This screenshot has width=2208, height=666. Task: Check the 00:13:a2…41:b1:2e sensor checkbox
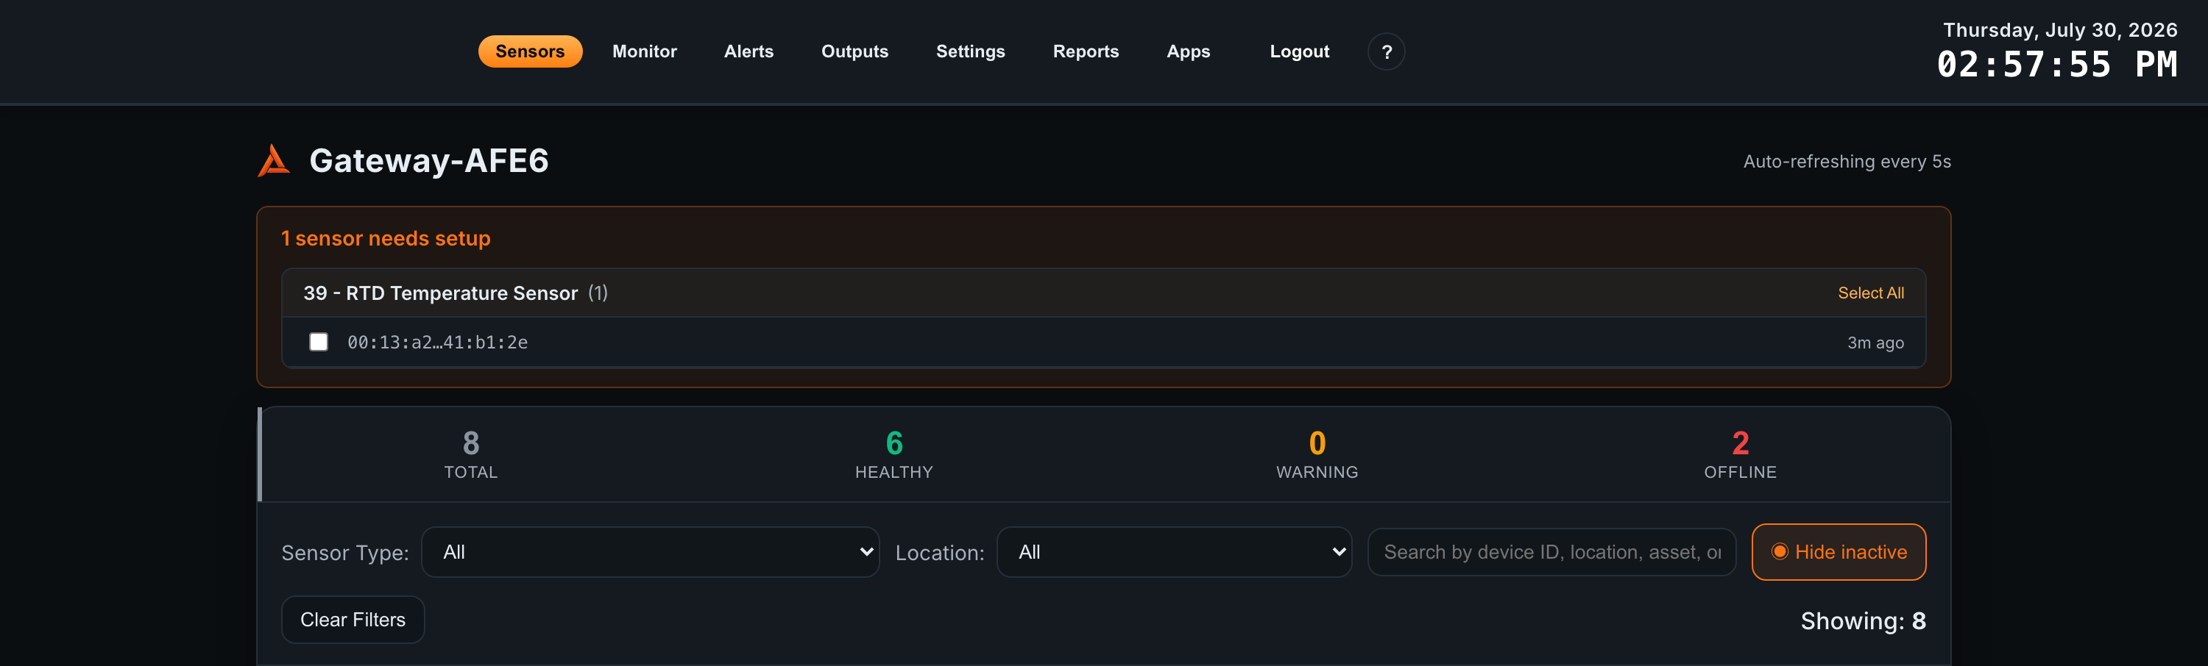(318, 342)
